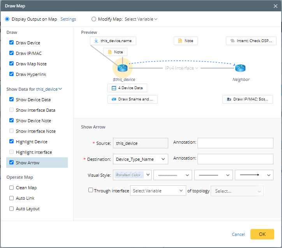Click the this_device.name download icon

click(x=96, y=40)
